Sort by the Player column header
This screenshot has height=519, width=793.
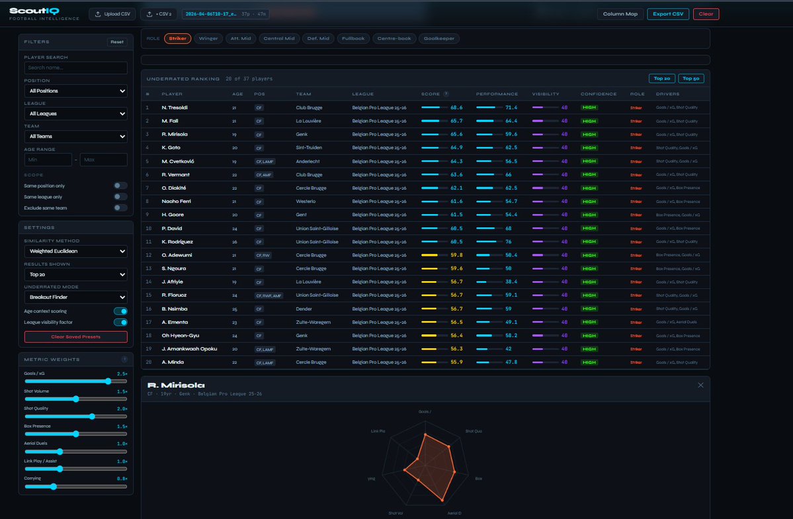click(x=172, y=94)
